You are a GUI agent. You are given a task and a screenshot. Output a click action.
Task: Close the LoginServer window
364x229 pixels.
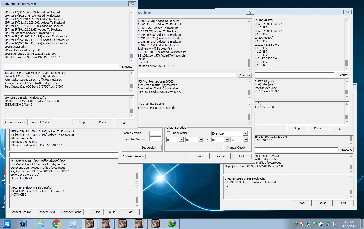(x=249, y=12)
